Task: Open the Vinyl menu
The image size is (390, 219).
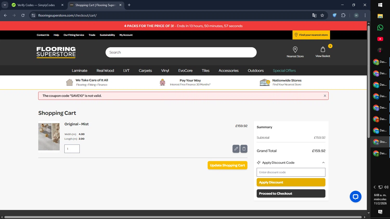Action: pos(165,71)
